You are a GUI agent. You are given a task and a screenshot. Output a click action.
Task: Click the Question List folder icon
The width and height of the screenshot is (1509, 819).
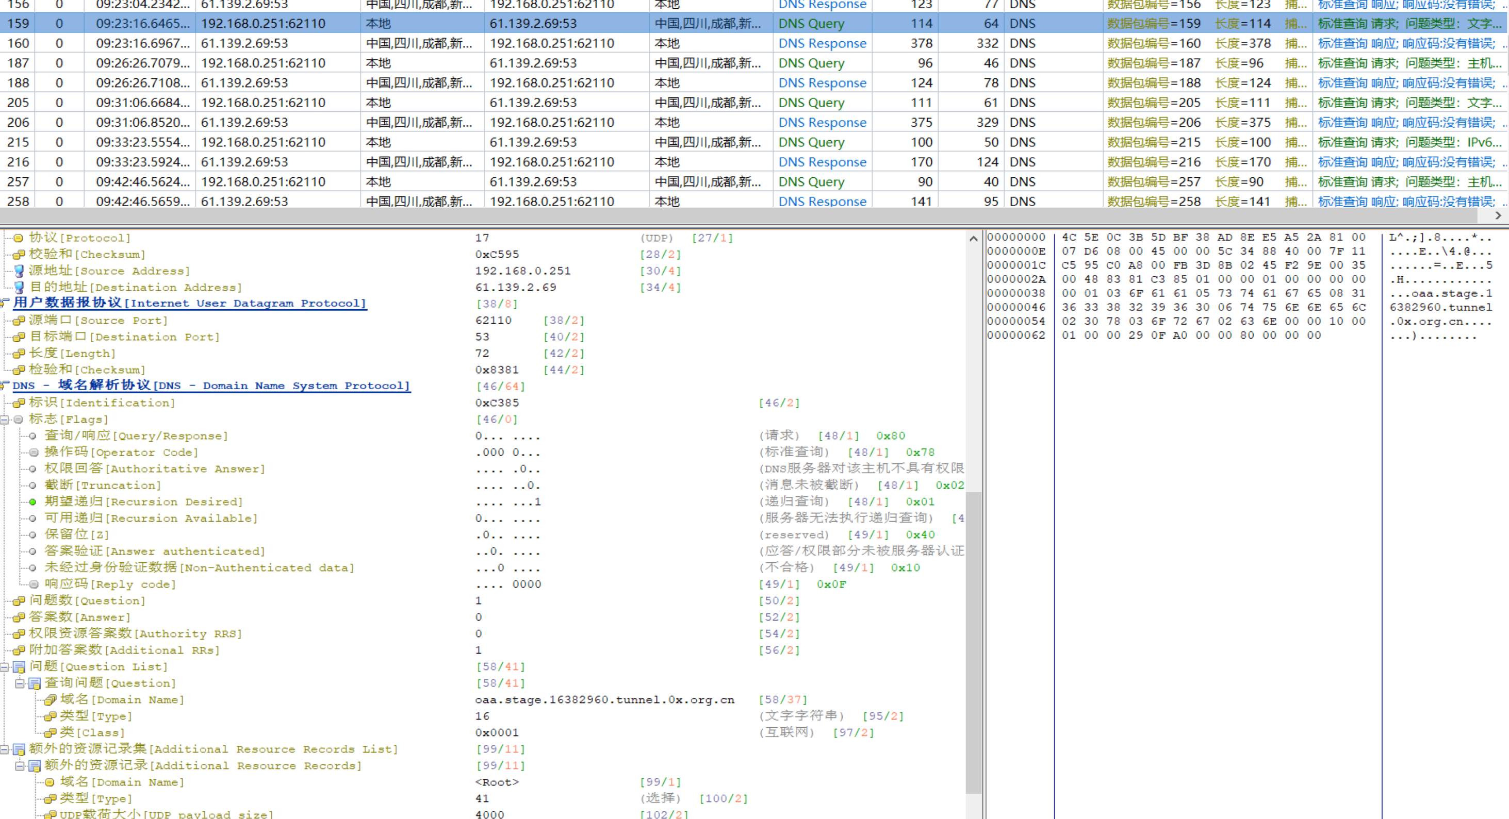click(19, 667)
